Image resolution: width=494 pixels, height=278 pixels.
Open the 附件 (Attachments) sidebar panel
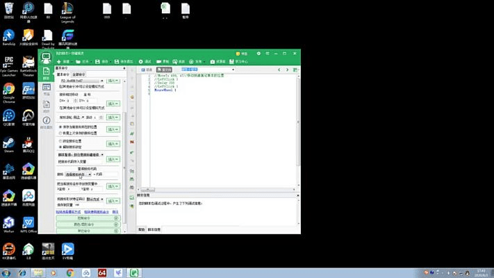point(47,107)
